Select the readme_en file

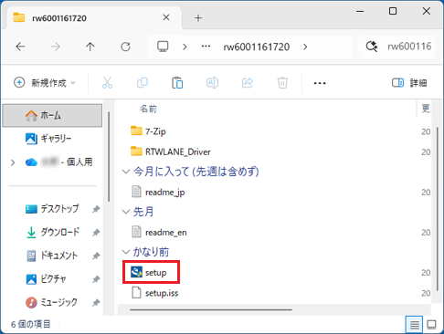coord(159,233)
